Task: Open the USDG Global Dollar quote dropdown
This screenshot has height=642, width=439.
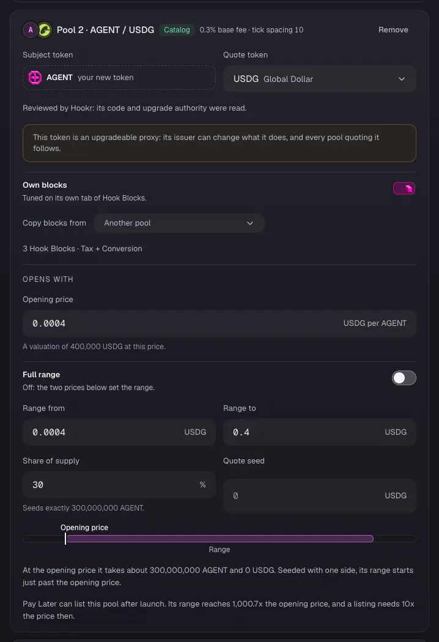Action: 319,79
